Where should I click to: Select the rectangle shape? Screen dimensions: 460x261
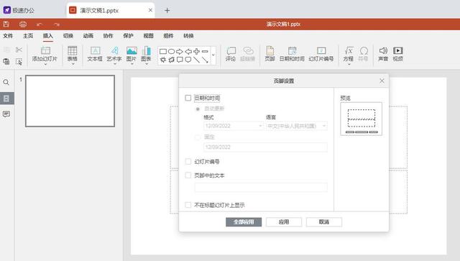163,52
